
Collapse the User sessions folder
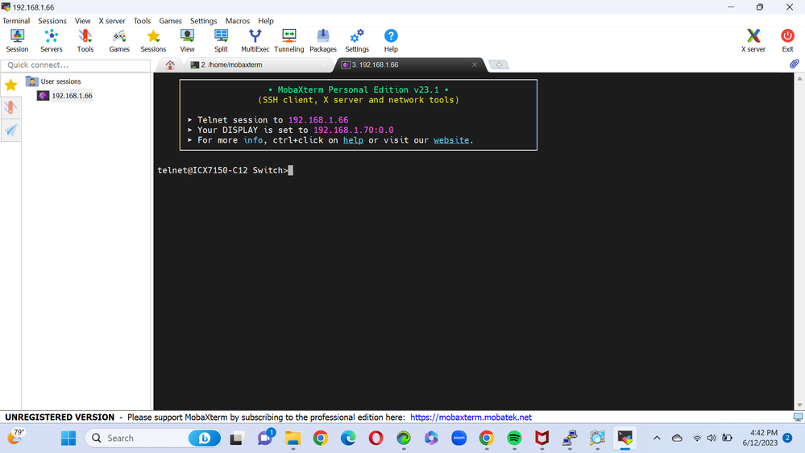coord(32,81)
